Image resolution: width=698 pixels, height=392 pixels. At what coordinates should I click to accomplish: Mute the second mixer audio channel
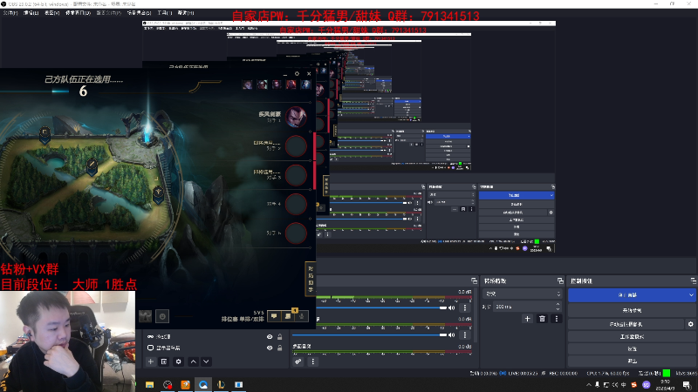coord(452,335)
